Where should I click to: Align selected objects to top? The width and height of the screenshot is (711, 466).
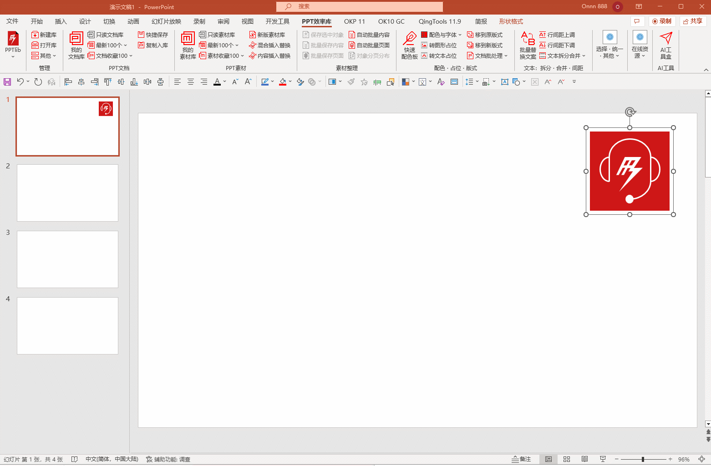point(107,82)
